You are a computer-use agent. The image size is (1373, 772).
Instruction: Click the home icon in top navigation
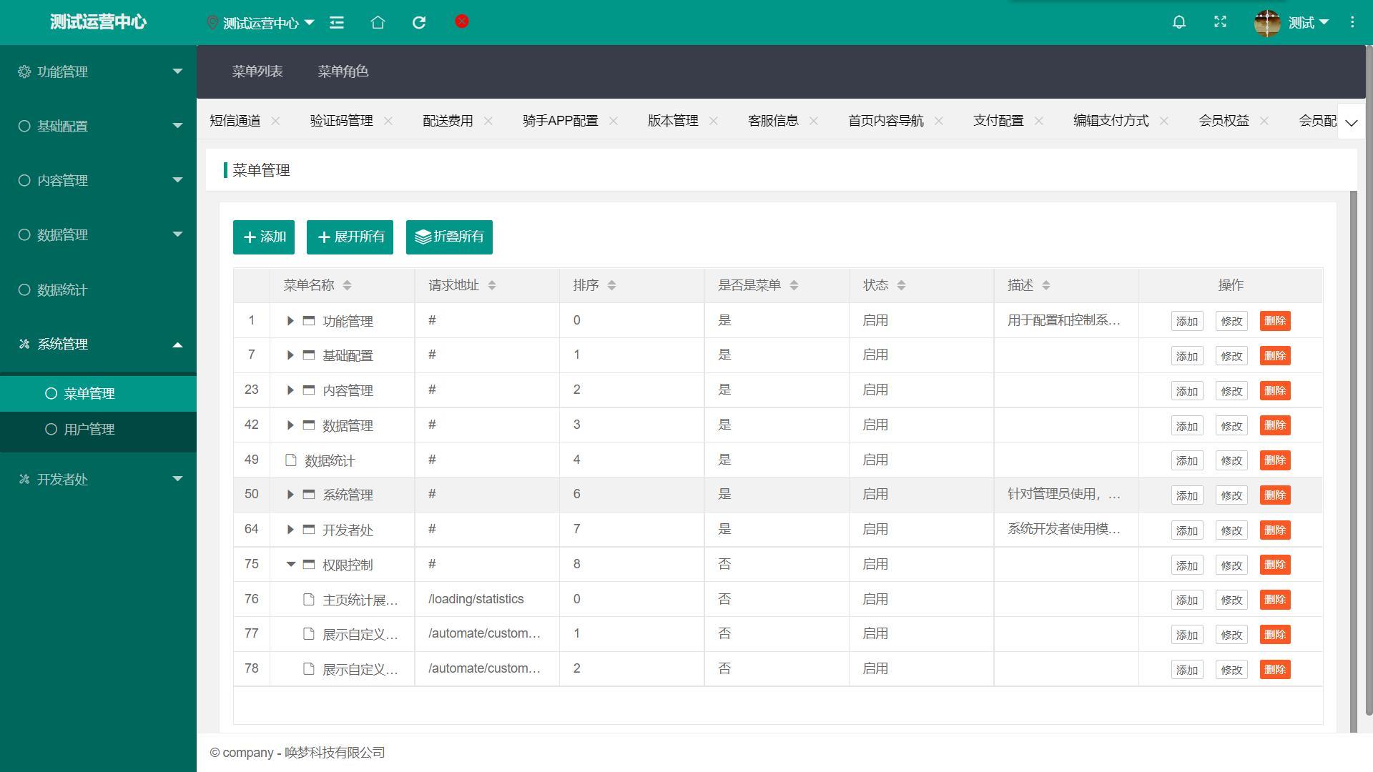tap(378, 21)
